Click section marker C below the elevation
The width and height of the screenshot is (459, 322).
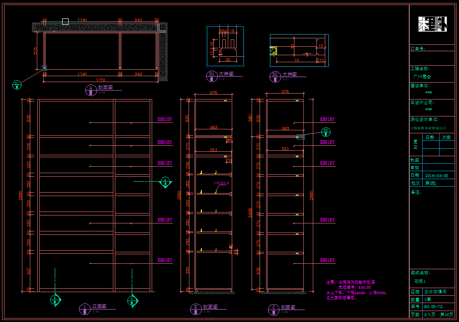132,300
